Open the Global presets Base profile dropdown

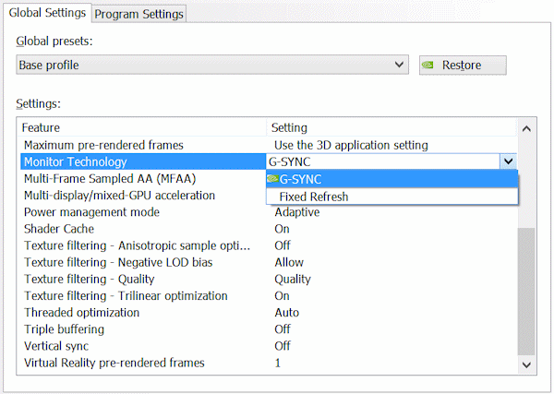click(x=212, y=66)
